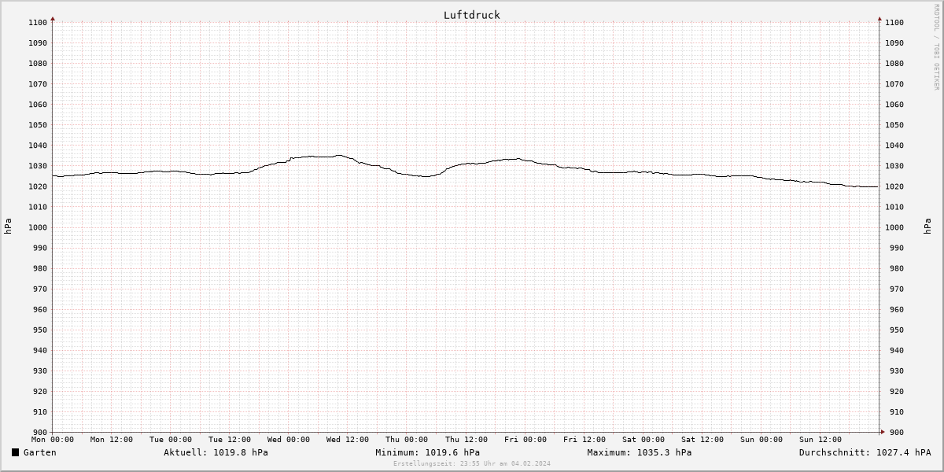Screen dimensions: 944x472
Task: Click the Minimum: 1019.6 hPa value
Action: (x=427, y=452)
